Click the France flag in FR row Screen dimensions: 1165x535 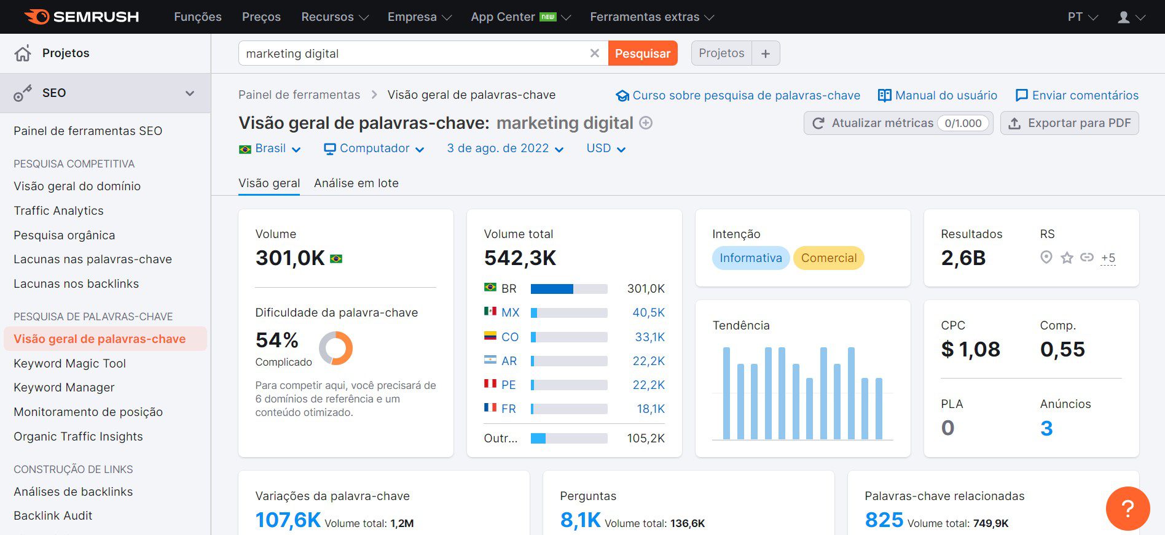pos(490,407)
